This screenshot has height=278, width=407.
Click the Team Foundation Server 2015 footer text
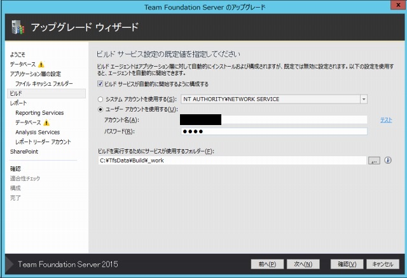point(68,264)
